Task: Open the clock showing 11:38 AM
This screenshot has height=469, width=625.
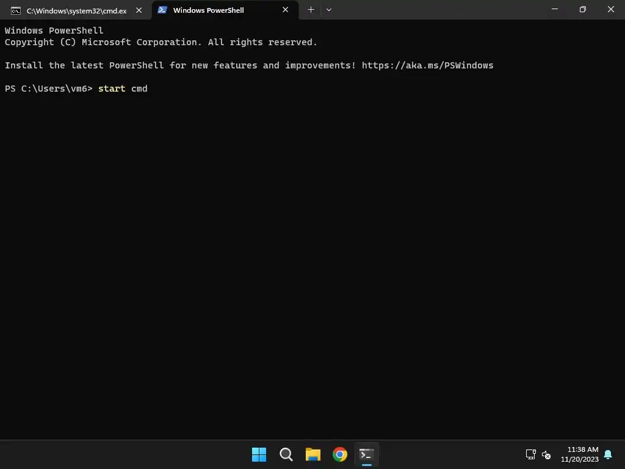Action: (580, 454)
